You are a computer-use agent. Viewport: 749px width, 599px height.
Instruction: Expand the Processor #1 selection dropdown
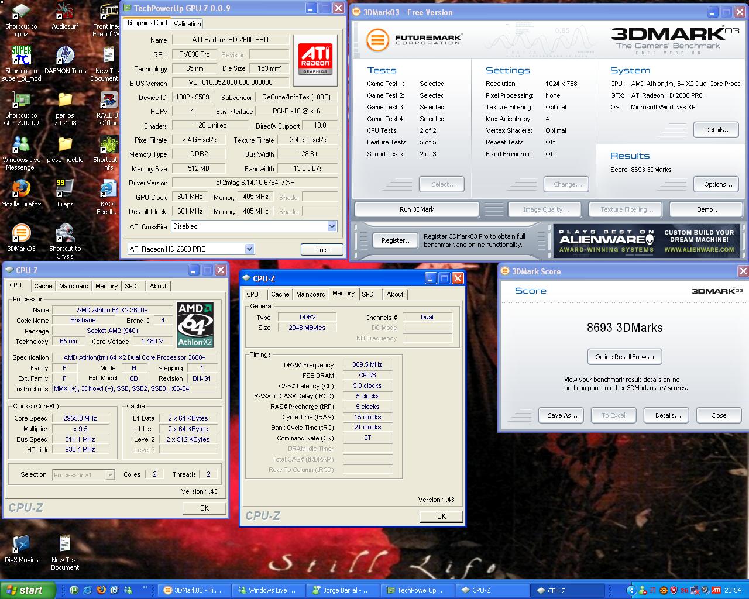(110, 475)
